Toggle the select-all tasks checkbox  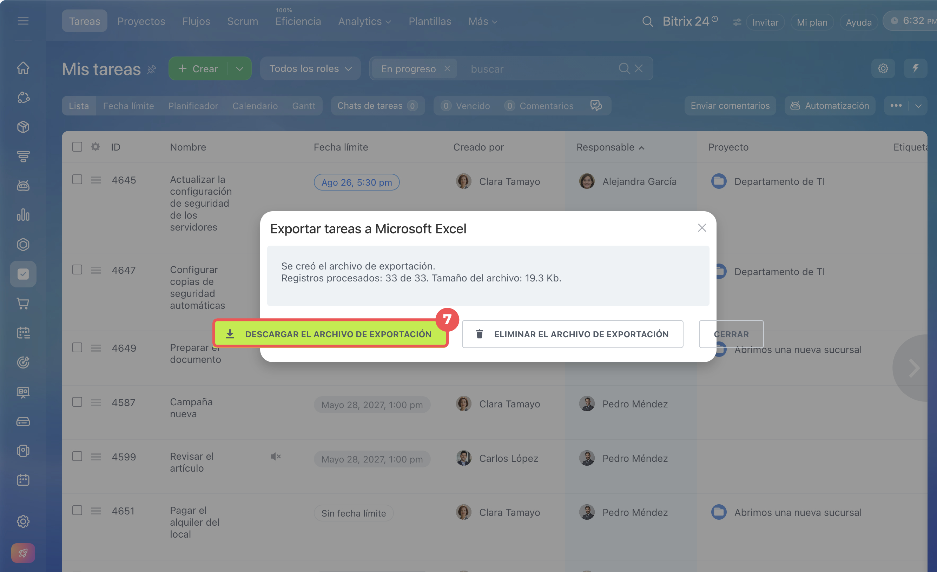[x=77, y=147]
